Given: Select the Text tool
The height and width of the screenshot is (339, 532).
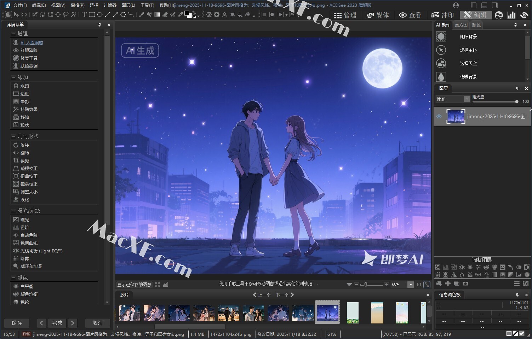Looking at the screenshot, I should click(84, 14).
